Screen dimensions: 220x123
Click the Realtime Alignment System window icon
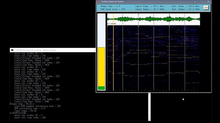[98, 1]
